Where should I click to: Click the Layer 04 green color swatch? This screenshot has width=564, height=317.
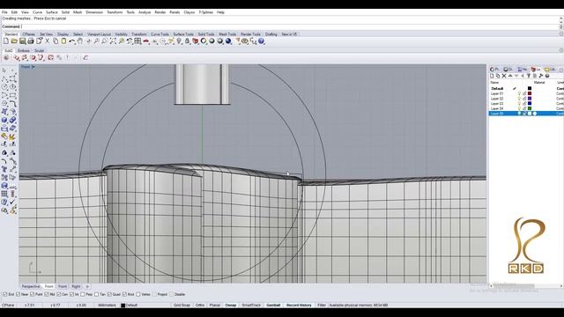pyautogui.click(x=530, y=108)
